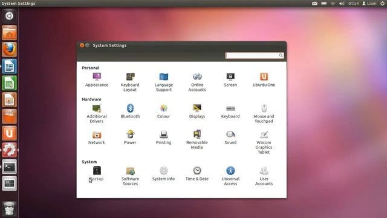Open the Trash in launcher
Viewport: 387px width, 218px height.
[10, 209]
